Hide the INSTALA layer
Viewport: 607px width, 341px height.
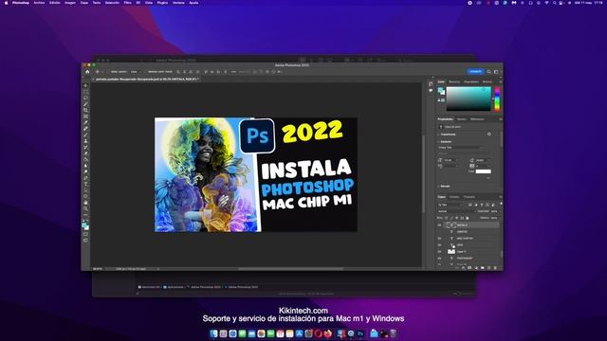(439, 225)
